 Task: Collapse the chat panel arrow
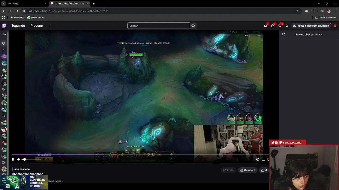[x=283, y=34]
